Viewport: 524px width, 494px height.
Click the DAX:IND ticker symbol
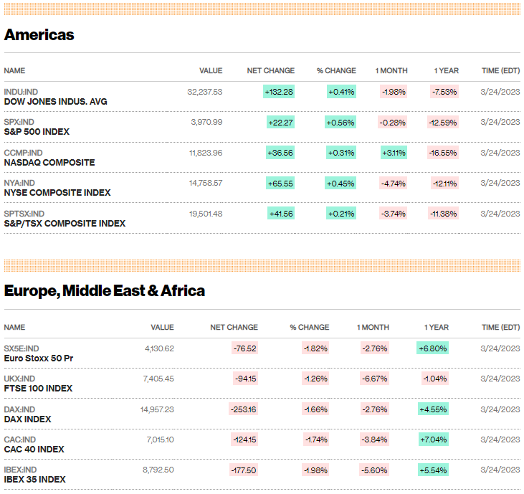19,409
